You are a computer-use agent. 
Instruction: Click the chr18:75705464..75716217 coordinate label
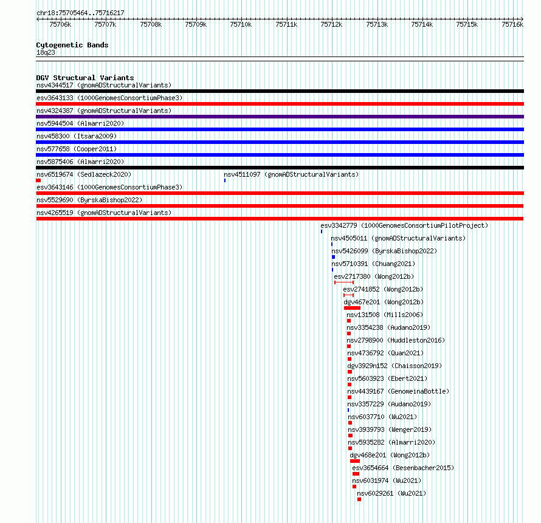coord(80,13)
